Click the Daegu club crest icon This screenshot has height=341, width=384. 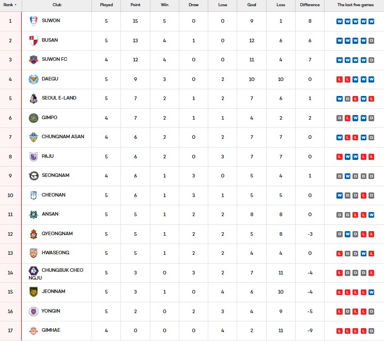[34, 79]
